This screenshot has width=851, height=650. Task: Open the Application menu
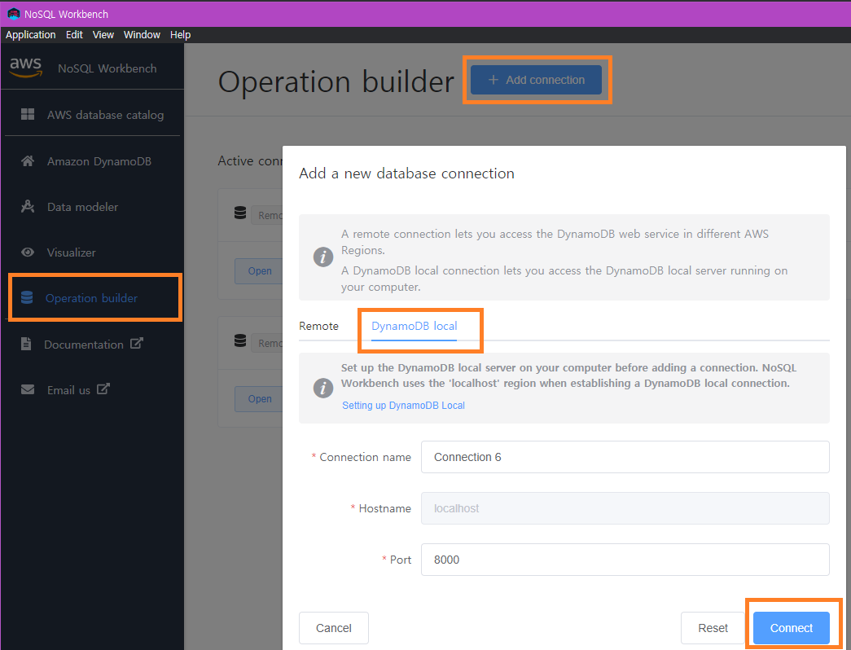point(31,35)
